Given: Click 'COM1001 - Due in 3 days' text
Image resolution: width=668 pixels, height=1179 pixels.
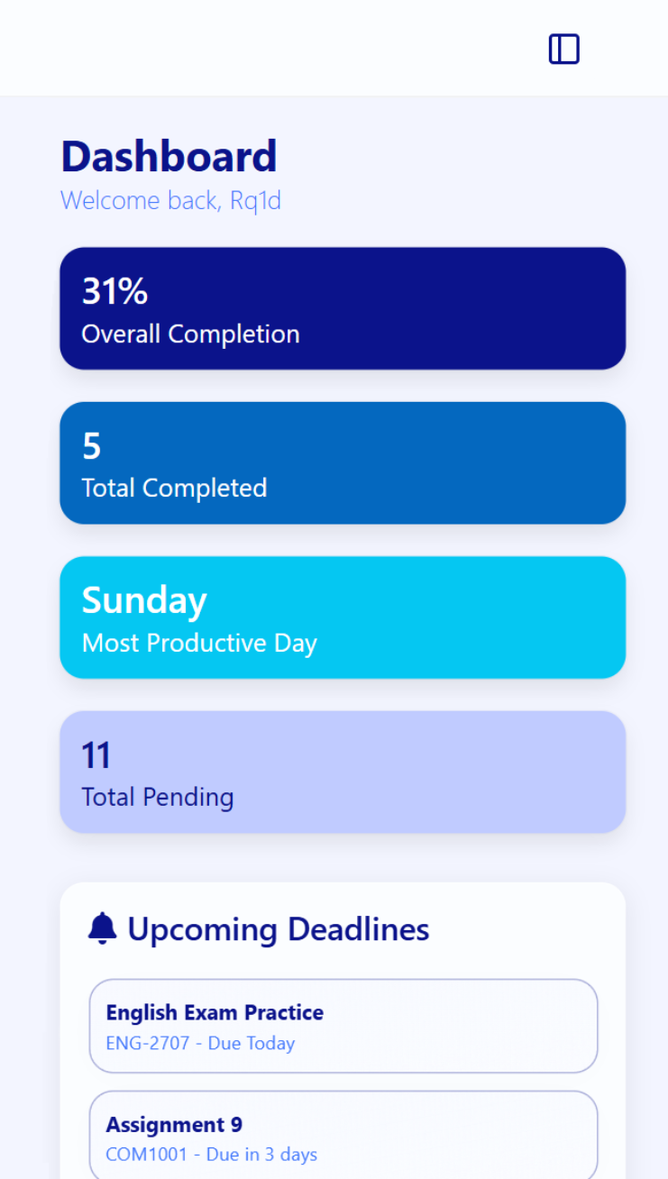Looking at the screenshot, I should click(211, 1155).
